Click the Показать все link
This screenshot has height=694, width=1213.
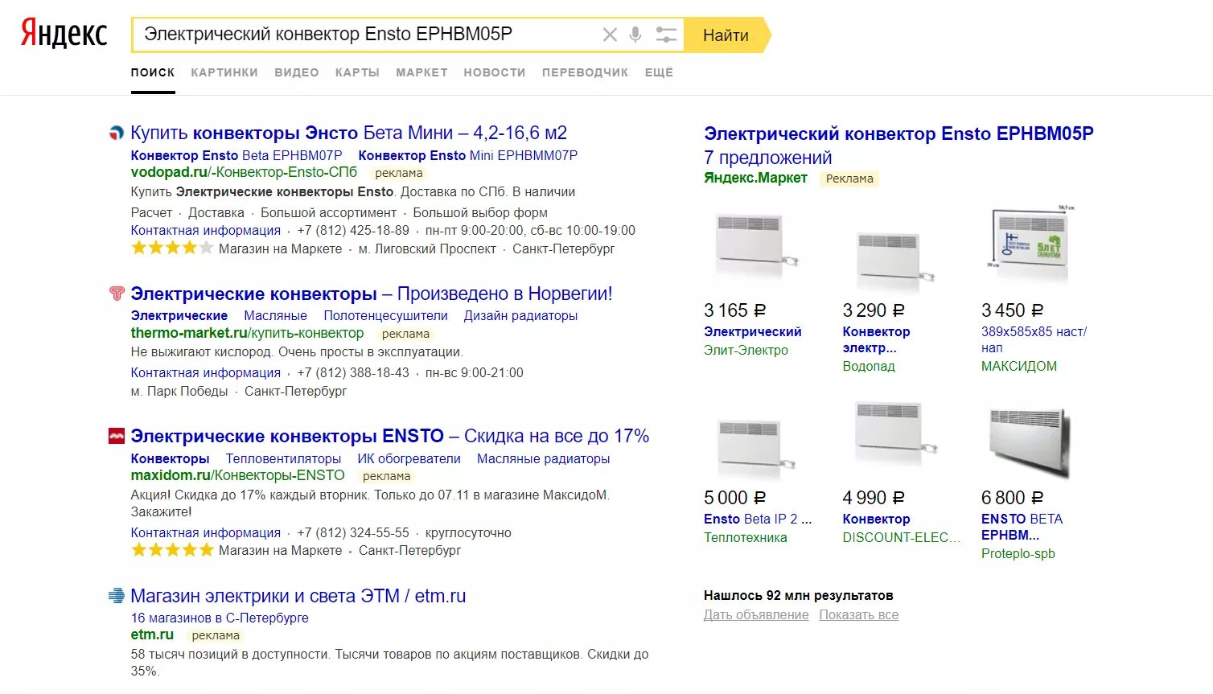point(858,614)
